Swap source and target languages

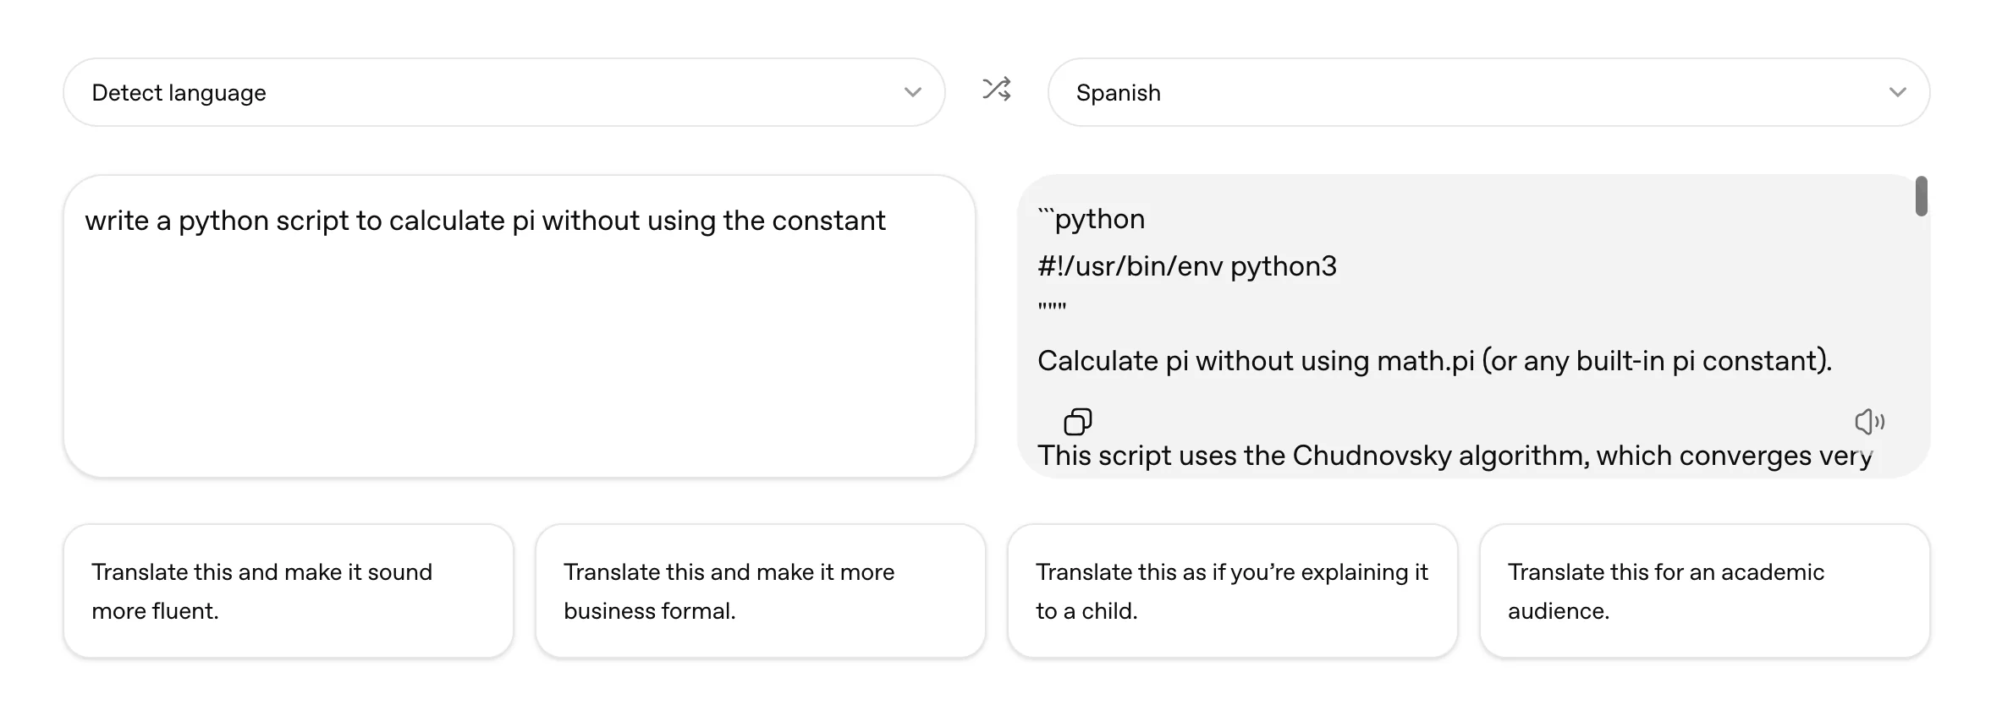tap(997, 90)
